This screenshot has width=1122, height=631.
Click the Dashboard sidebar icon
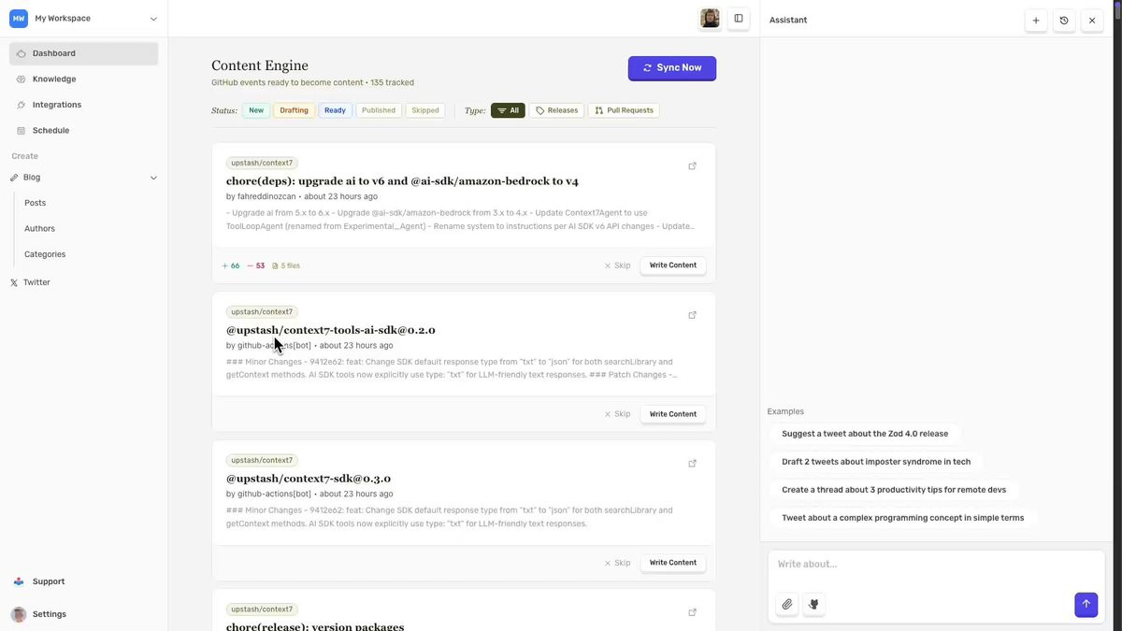(x=21, y=53)
